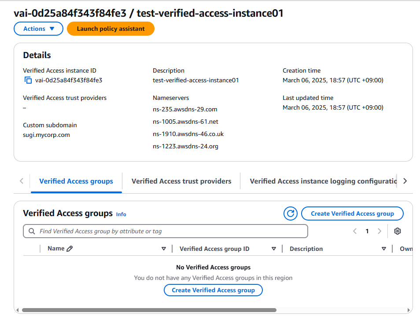The height and width of the screenshot is (320, 420).
Task: Sort by the Description column arrow
Action: [x=383, y=249]
